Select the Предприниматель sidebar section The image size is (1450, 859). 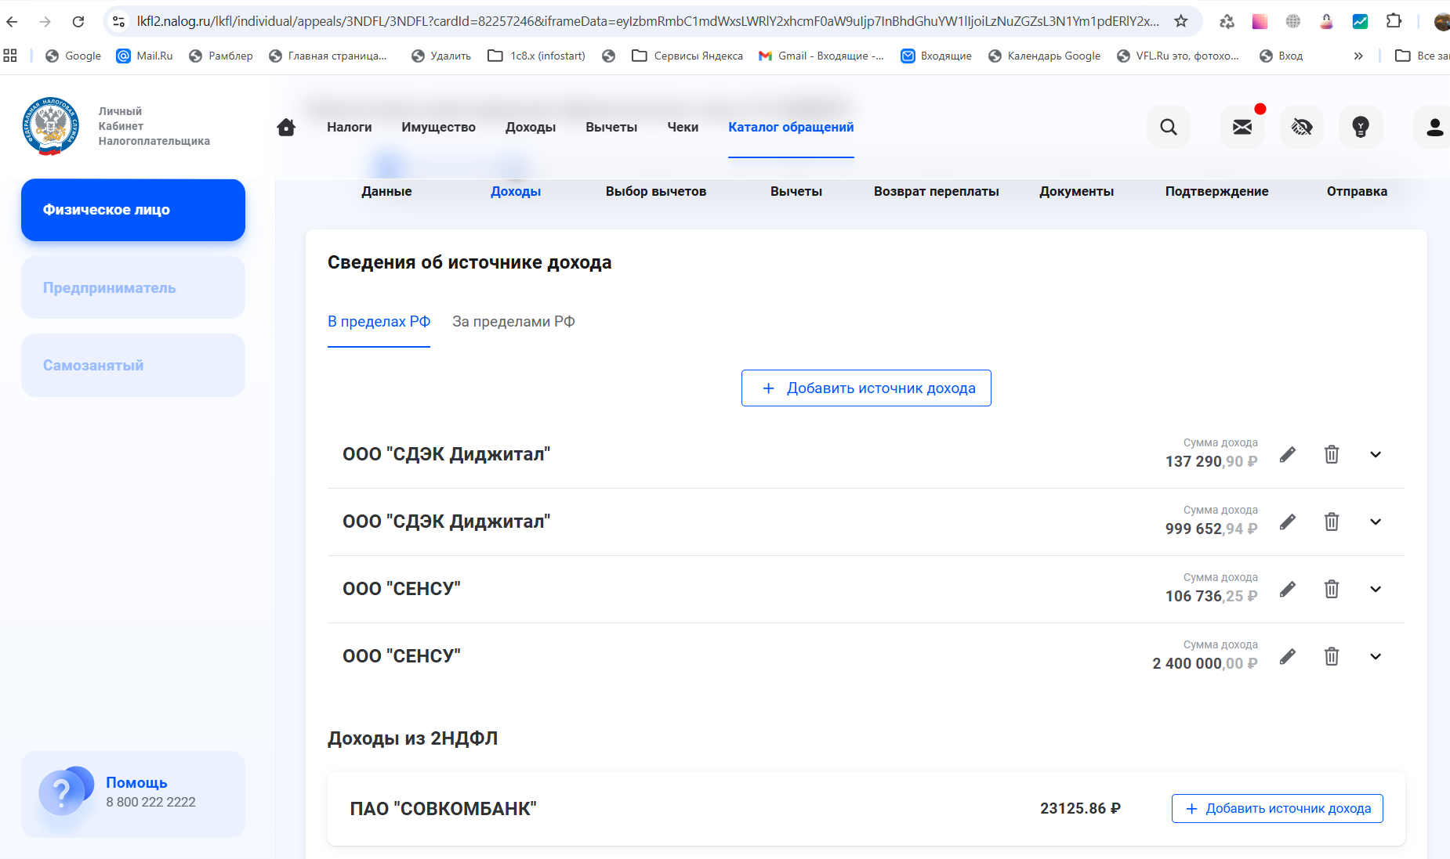(x=133, y=287)
